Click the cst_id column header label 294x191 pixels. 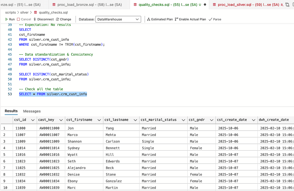coord(20,120)
